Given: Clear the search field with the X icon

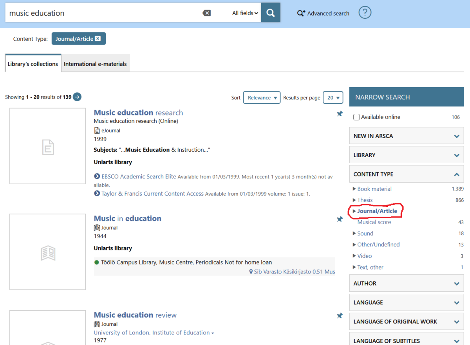Looking at the screenshot, I should (206, 13).
